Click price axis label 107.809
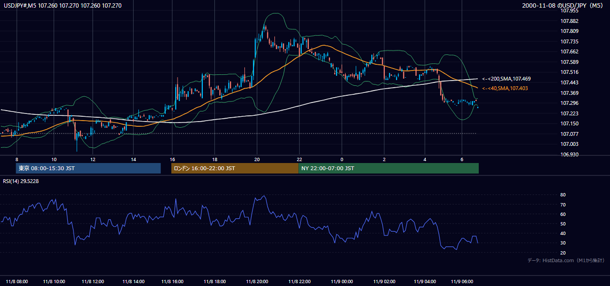Screen dimensions: 610x286 point(569,31)
